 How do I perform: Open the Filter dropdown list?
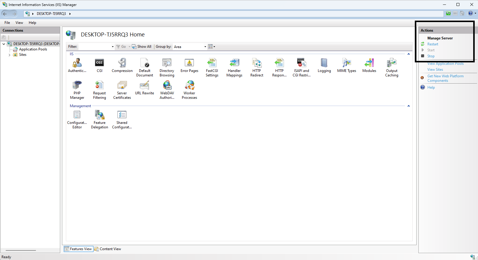[113, 47]
